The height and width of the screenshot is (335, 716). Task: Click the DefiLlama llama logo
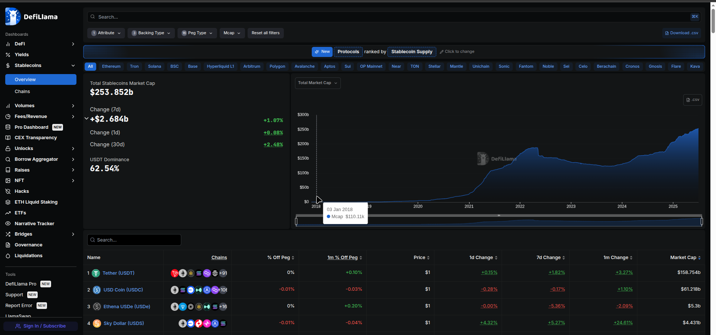13,16
